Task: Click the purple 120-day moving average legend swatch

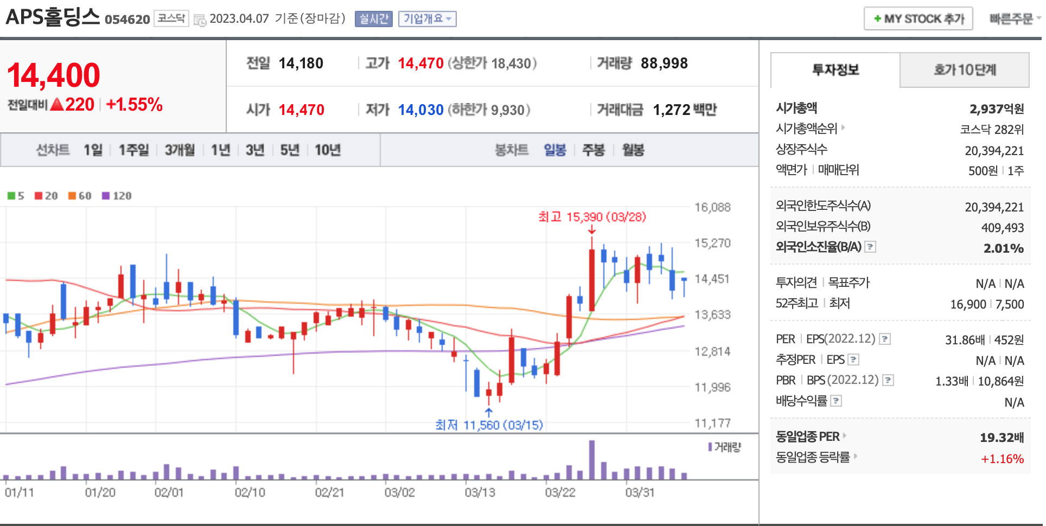Action: [106, 196]
